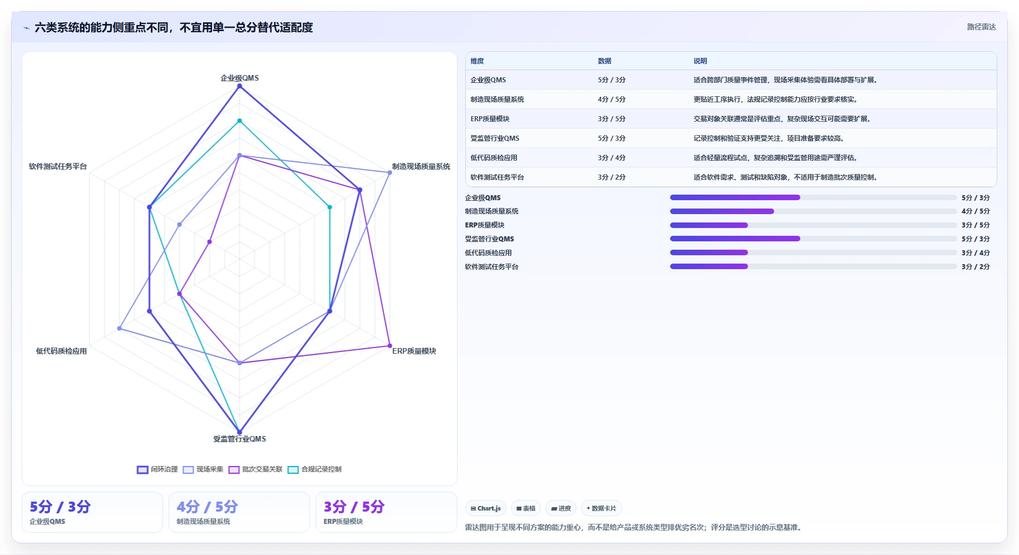
Task: Click the radar chart footnote text at bottom
Action: pyautogui.click(x=634, y=527)
